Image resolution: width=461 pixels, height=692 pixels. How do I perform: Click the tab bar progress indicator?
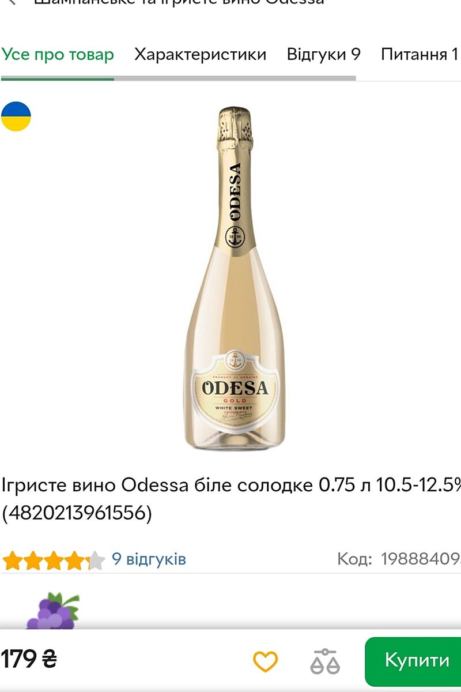click(x=179, y=78)
